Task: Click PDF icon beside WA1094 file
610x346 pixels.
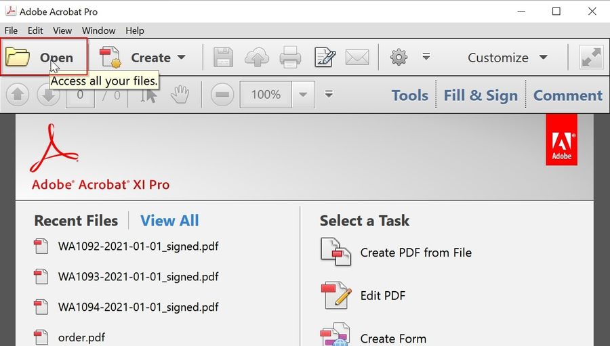Action: coord(41,307)
